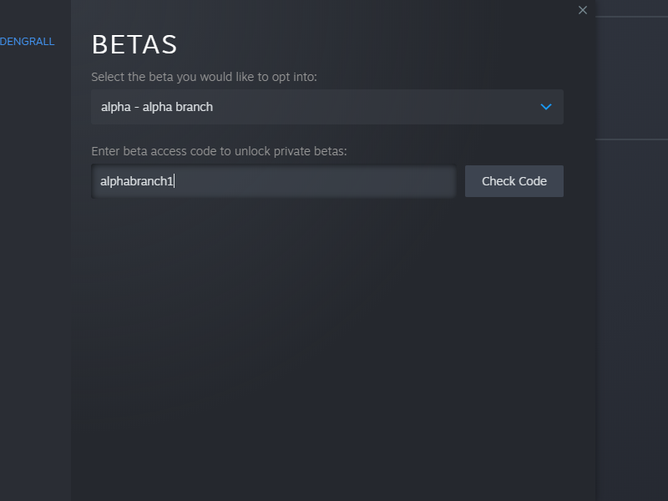668x501 pixels.
Task: Click the blue chevron arrow of beta selector
Action: point(546,107)
